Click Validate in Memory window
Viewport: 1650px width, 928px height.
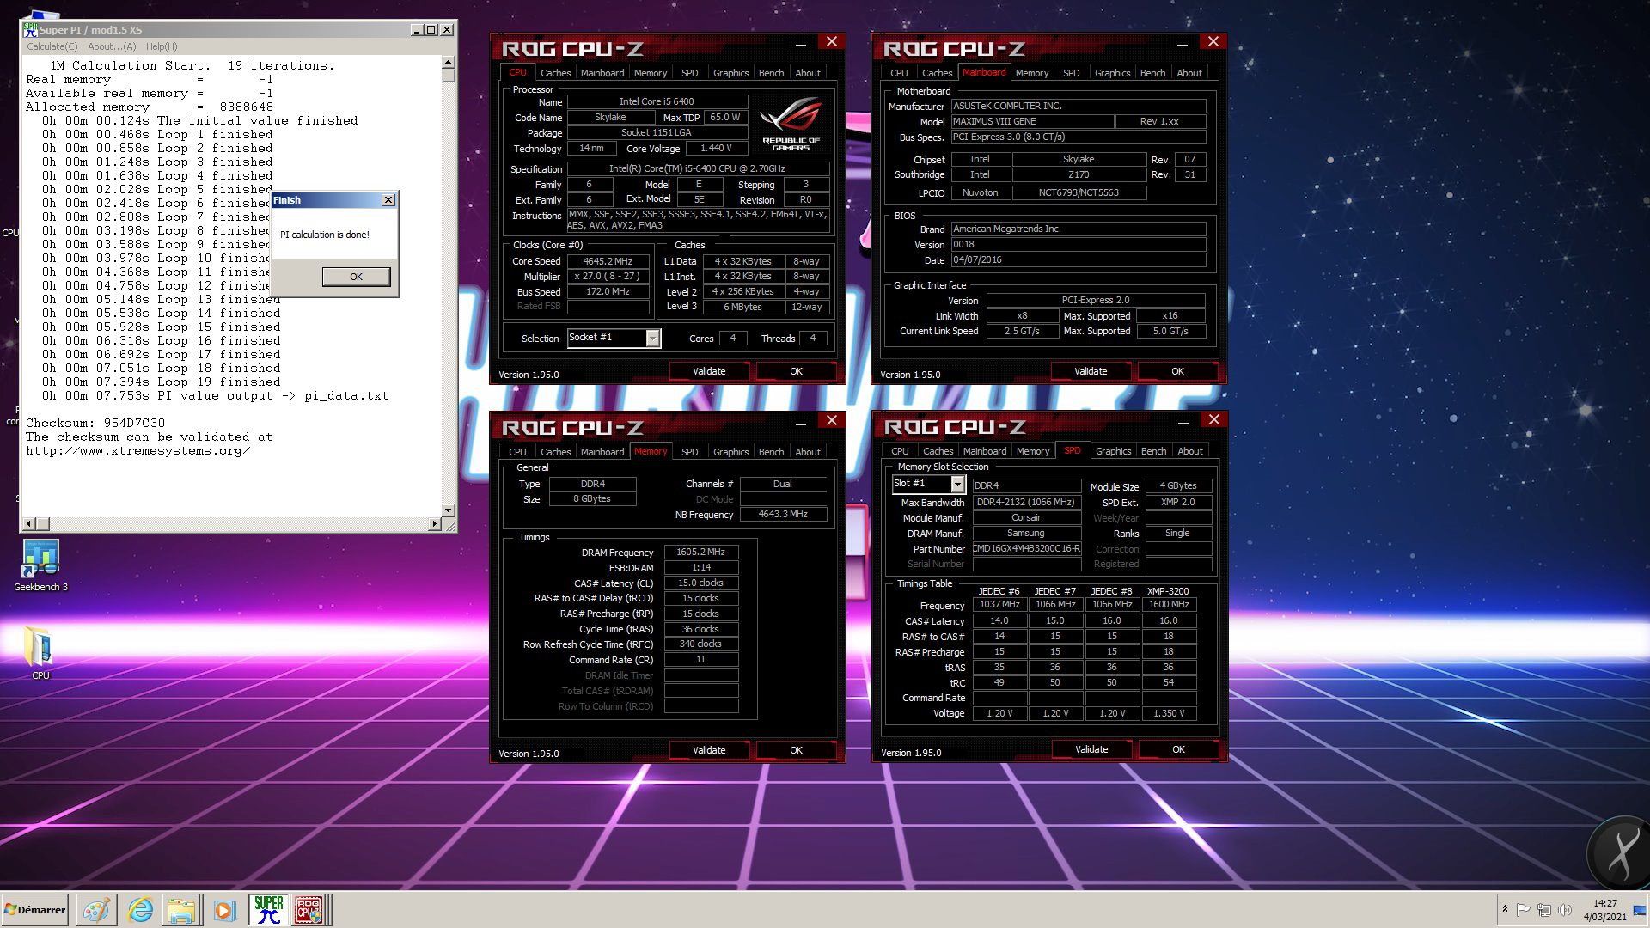point(709,750)
